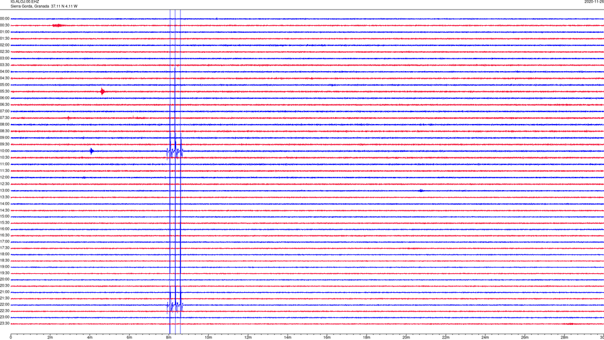Select the 18:00 time label
Image resolution: width=604 pixels, height=340 pixels.
pos(4,254)
